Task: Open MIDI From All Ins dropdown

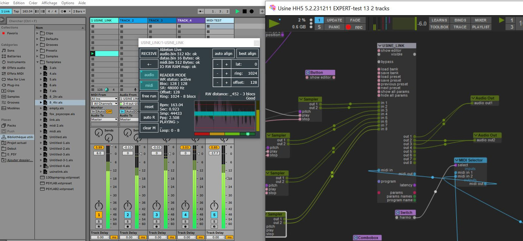Action: coord(104,99)
